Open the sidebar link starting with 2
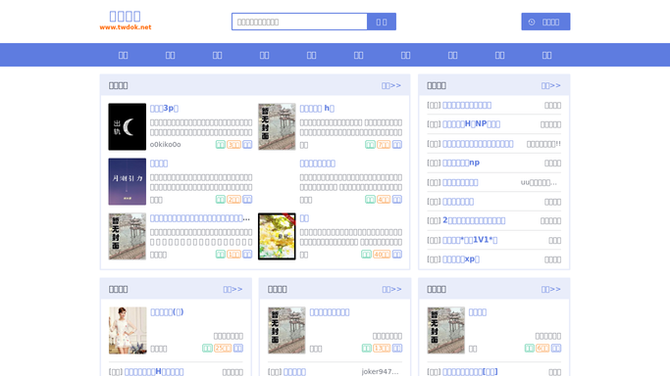This screenshot has width=670, height=376. coord(474,220)
